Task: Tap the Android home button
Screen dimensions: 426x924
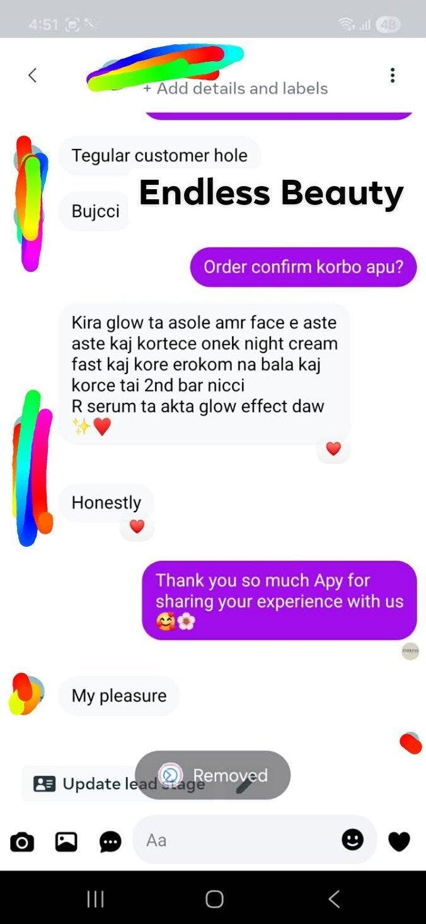Action: tap(214, 899)
